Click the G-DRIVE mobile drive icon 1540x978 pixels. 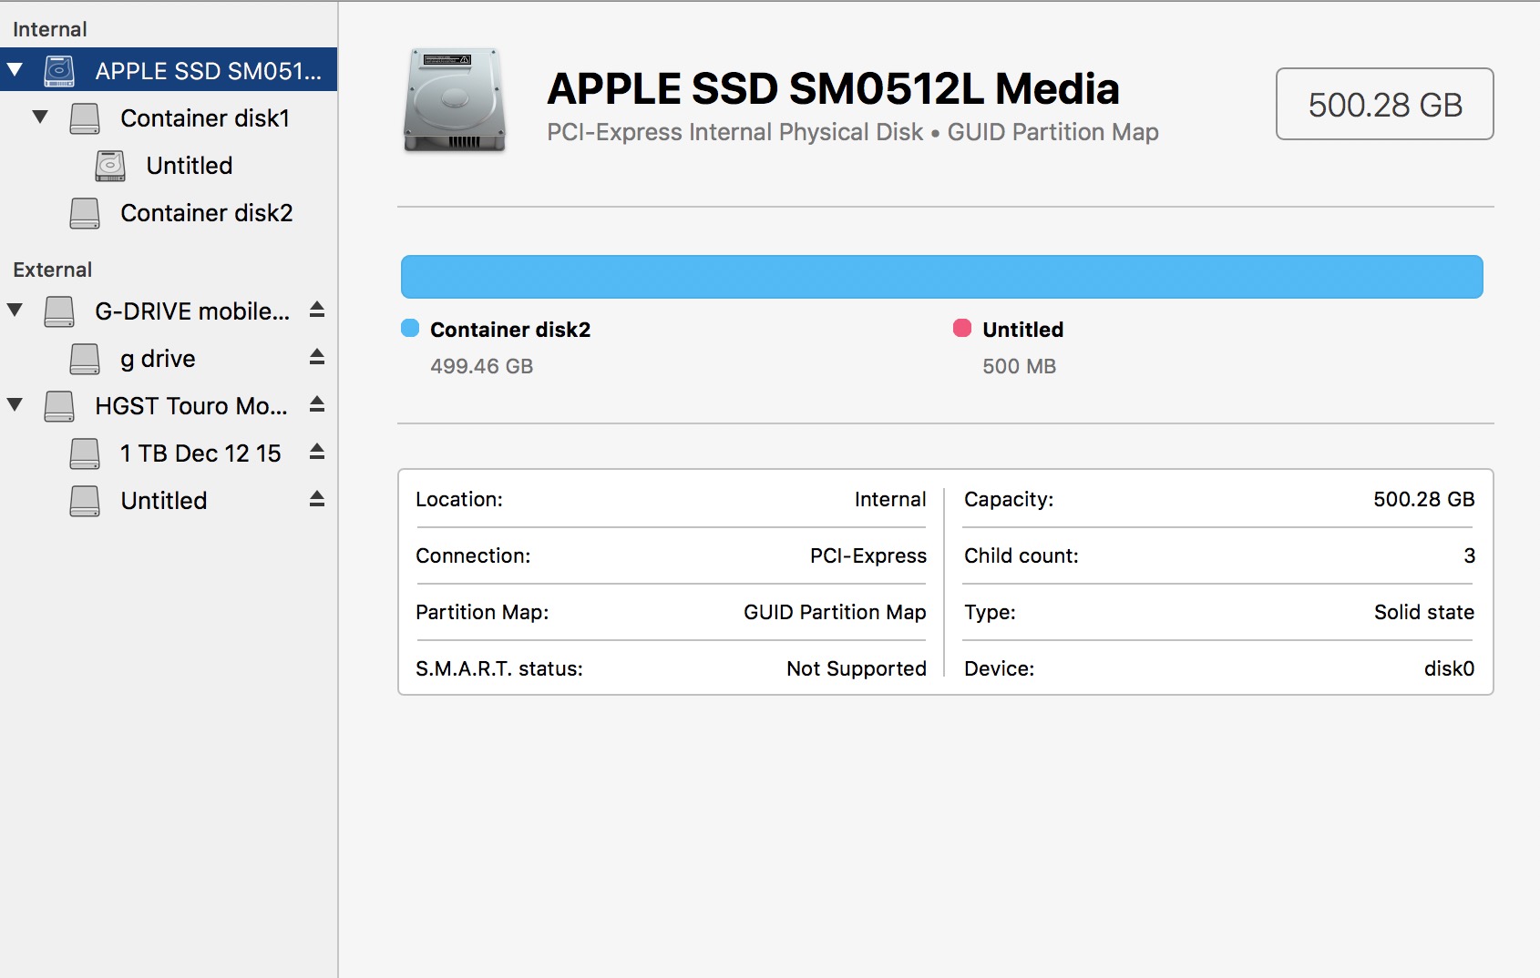59,311
